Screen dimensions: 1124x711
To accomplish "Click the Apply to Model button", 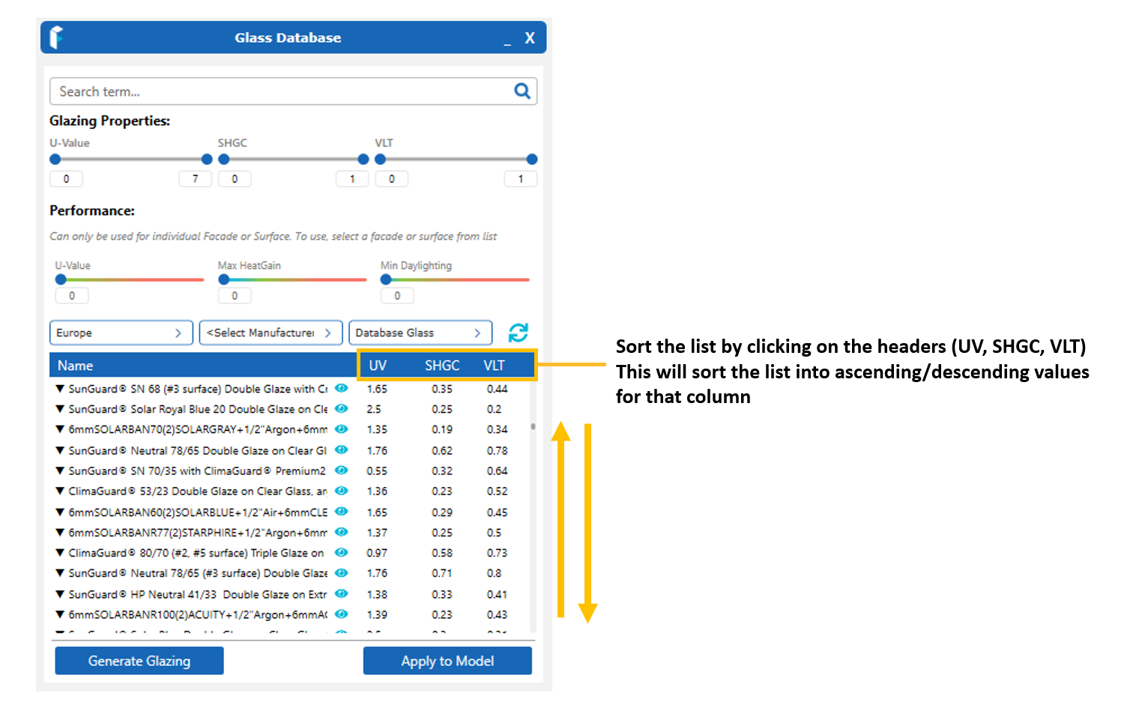I will pyautogui.click(x=447, y=661).
